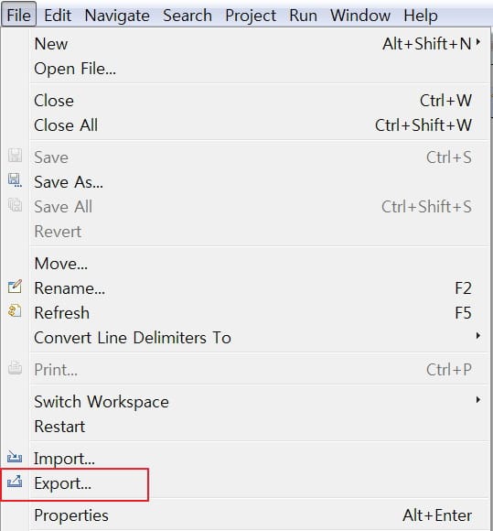The width and height of the screenshot is (493, 531).
Task: Expand the New submenu arrow
Action: click(478, 42)
